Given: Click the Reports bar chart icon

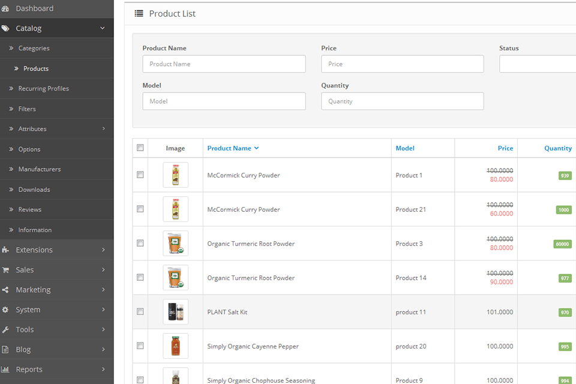Looking at the screenshot, I should click(5, 370).
